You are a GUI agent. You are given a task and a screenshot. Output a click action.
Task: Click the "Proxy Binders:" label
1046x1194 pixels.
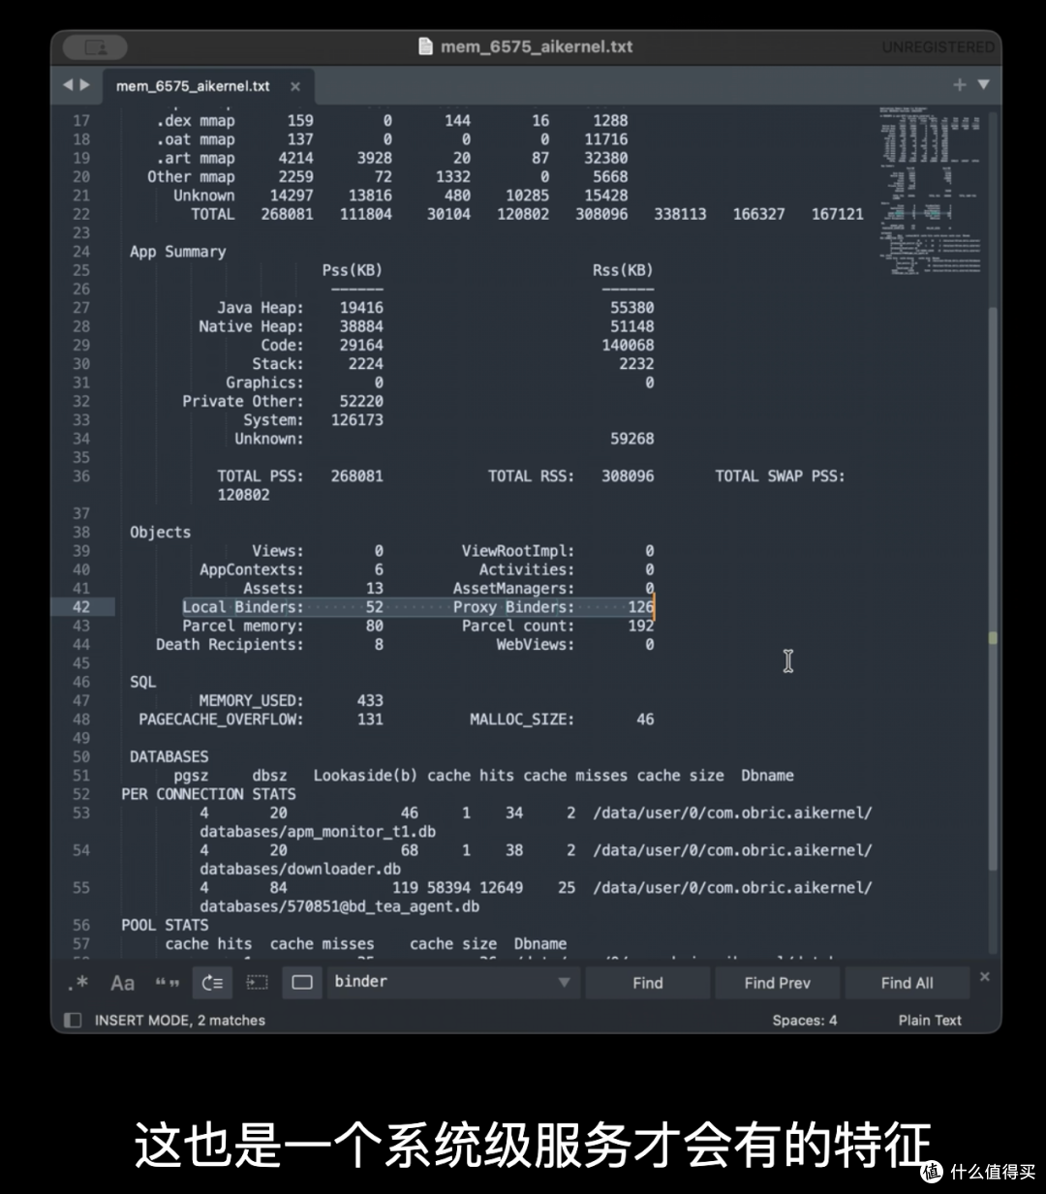[x=513, y=607]
